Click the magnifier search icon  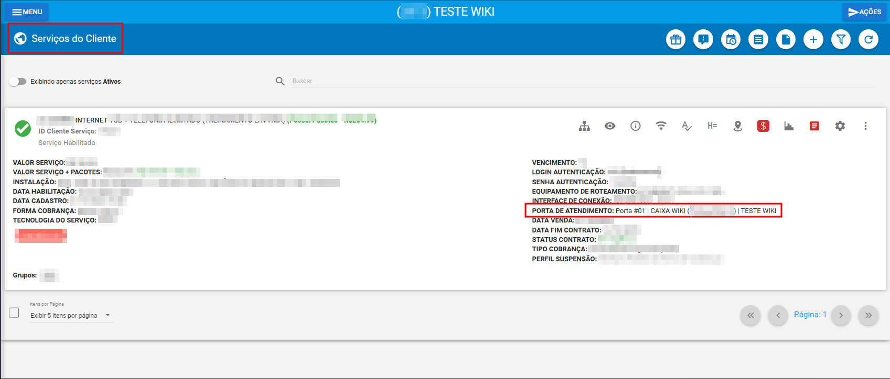(x=280, y=81)
